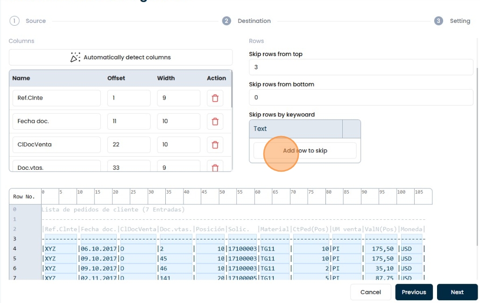
Task: Edit the Width value for ClDocVenta
Action: click(179, 144)
